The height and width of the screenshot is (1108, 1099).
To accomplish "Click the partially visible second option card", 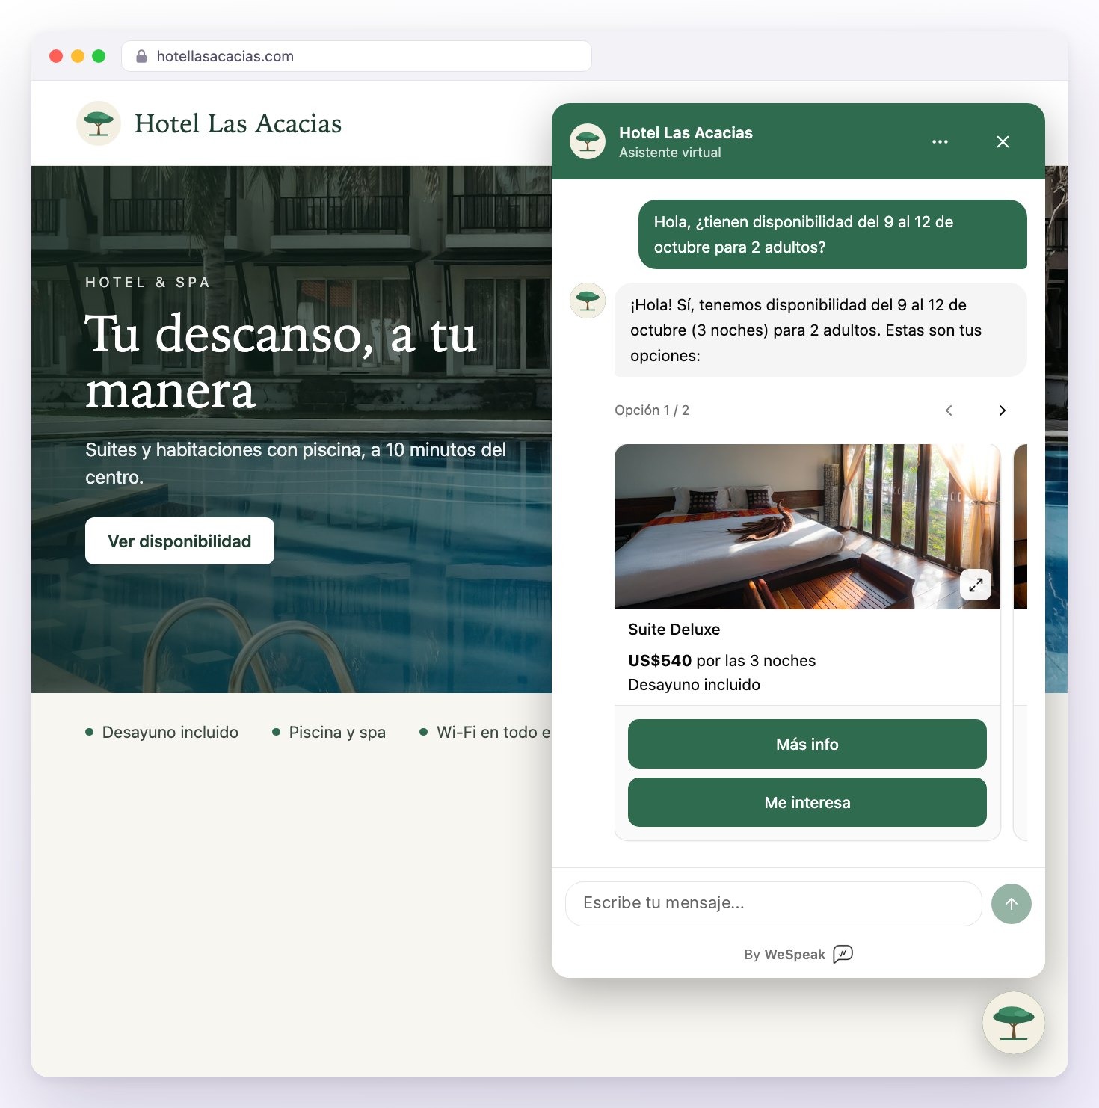I will tap(1020, 642).
